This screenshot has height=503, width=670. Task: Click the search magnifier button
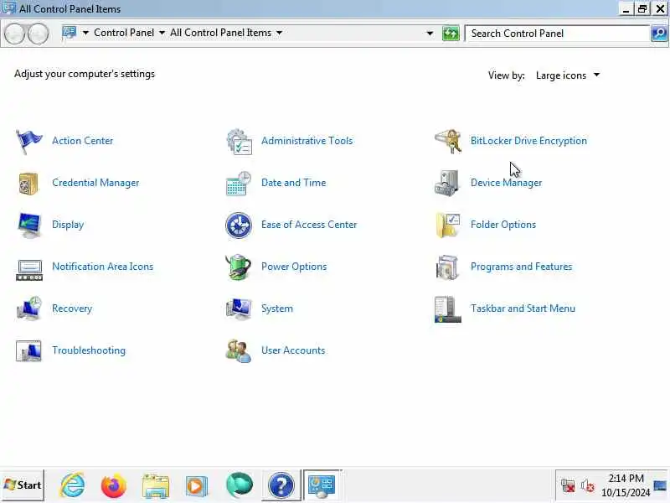pyautogui.click(x=659, y=34)
